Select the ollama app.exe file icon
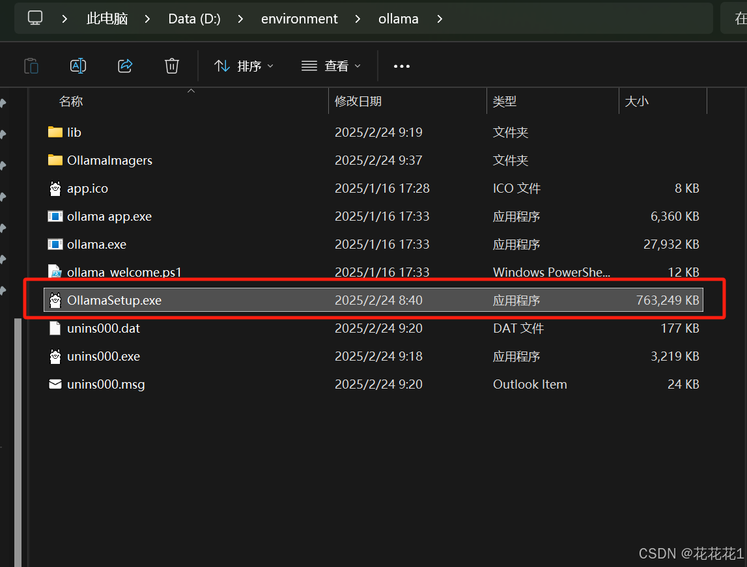Viewport: 747px width, 567px height. [55, 216]
